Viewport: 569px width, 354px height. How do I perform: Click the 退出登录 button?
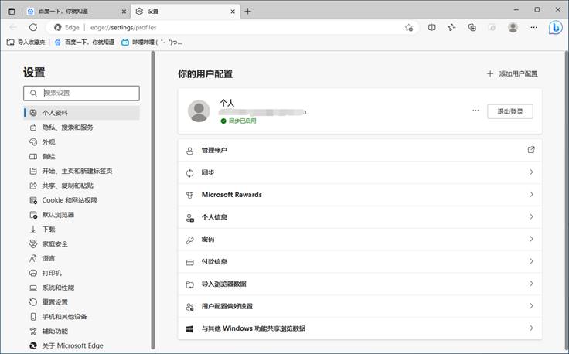509,111
